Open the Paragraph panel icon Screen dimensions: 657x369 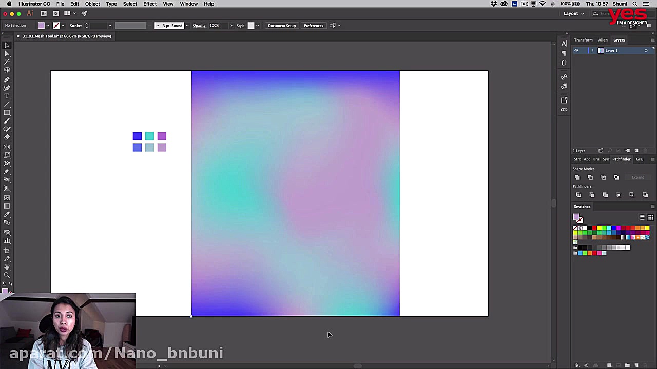click(x=564, y=53)
